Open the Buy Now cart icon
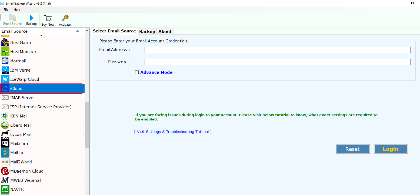The width and height of the screenshot is (420, 195). tap(48, 18)
